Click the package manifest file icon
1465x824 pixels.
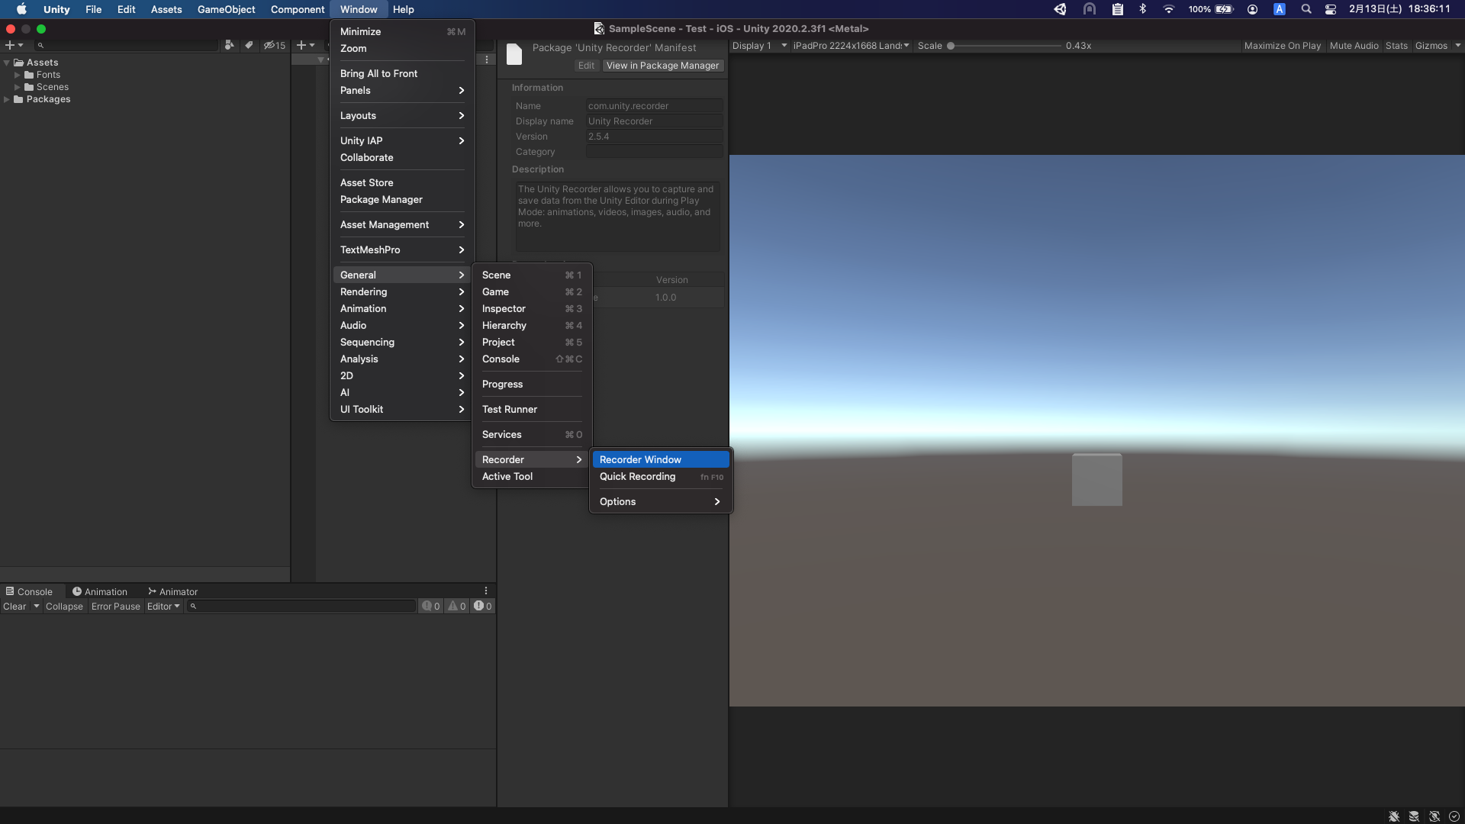(x=514, y=54)
